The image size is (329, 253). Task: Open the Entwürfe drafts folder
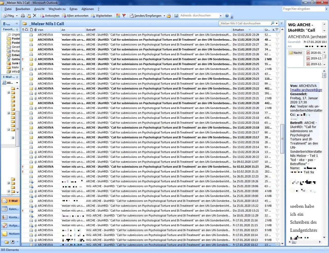(x=13, y=55)
